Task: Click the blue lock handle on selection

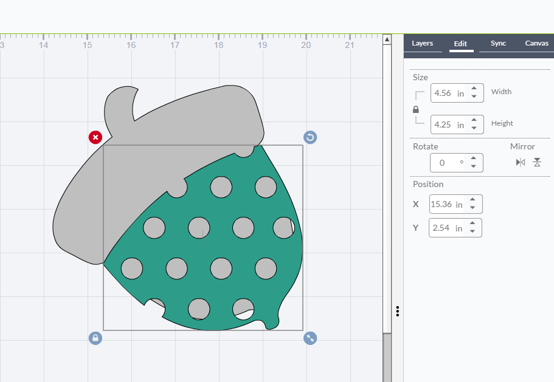Action: [95, 338]
